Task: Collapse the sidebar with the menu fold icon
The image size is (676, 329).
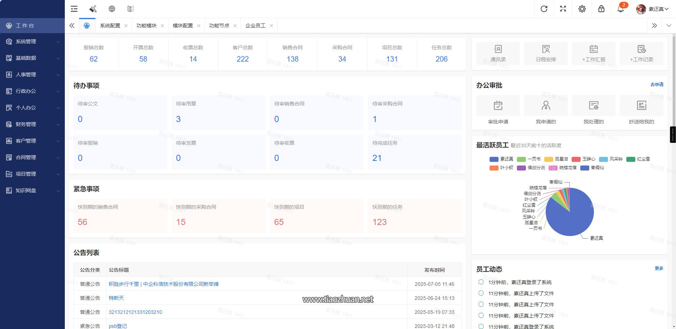Action: click(x=74, y=9)
